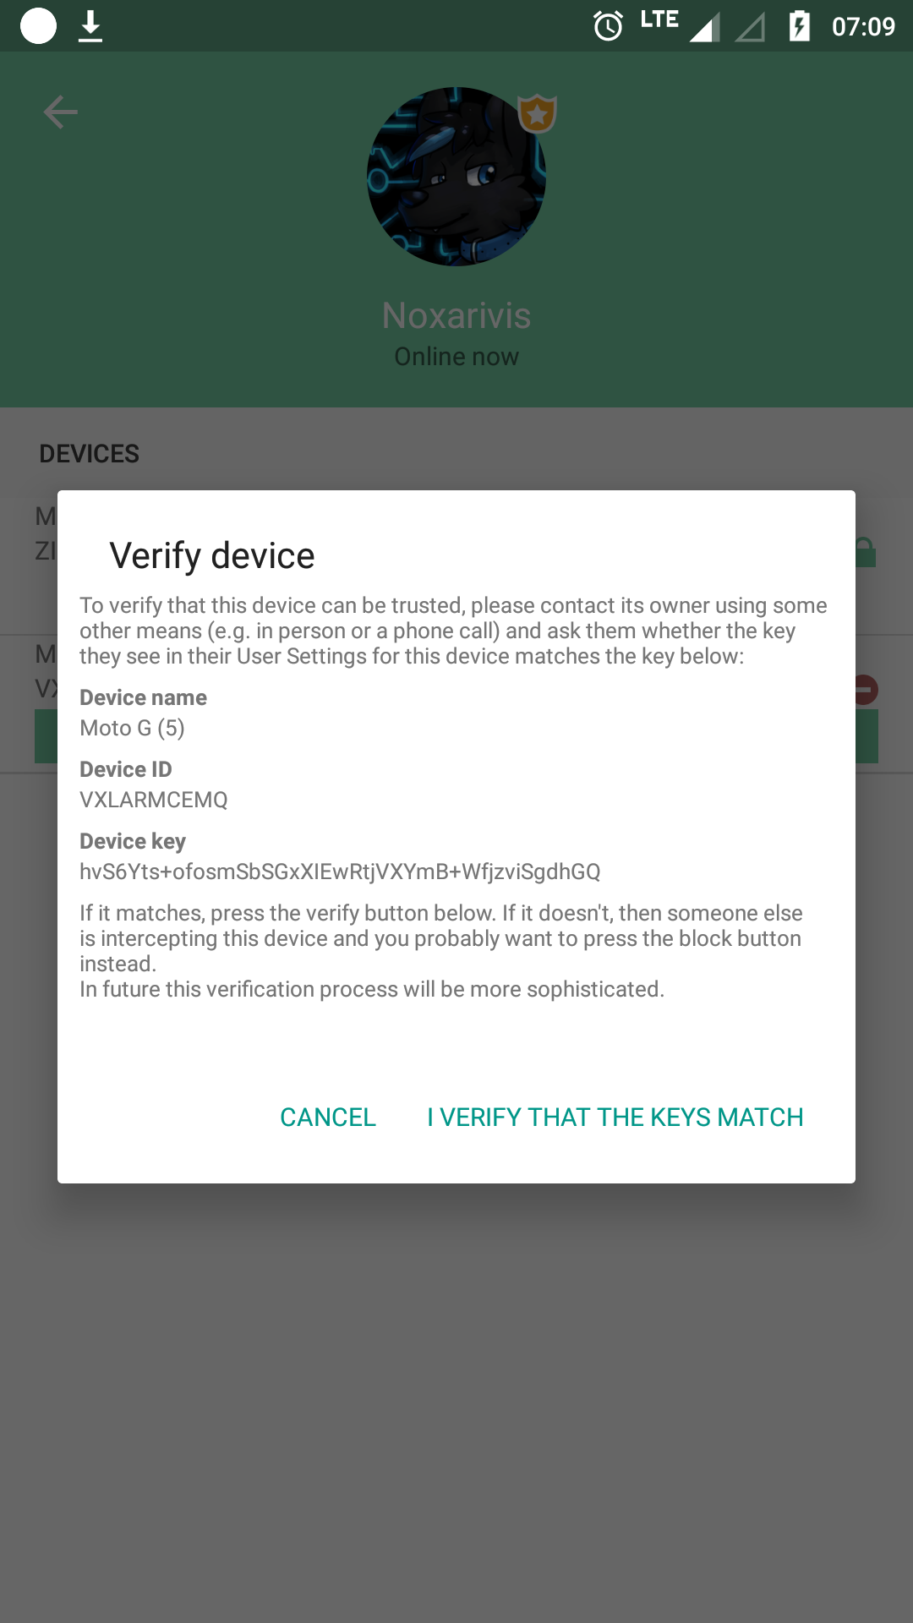Tap the red blocked device icon
The height and width of the screenshot is (1623, 913).
click(x=867, y=690)
